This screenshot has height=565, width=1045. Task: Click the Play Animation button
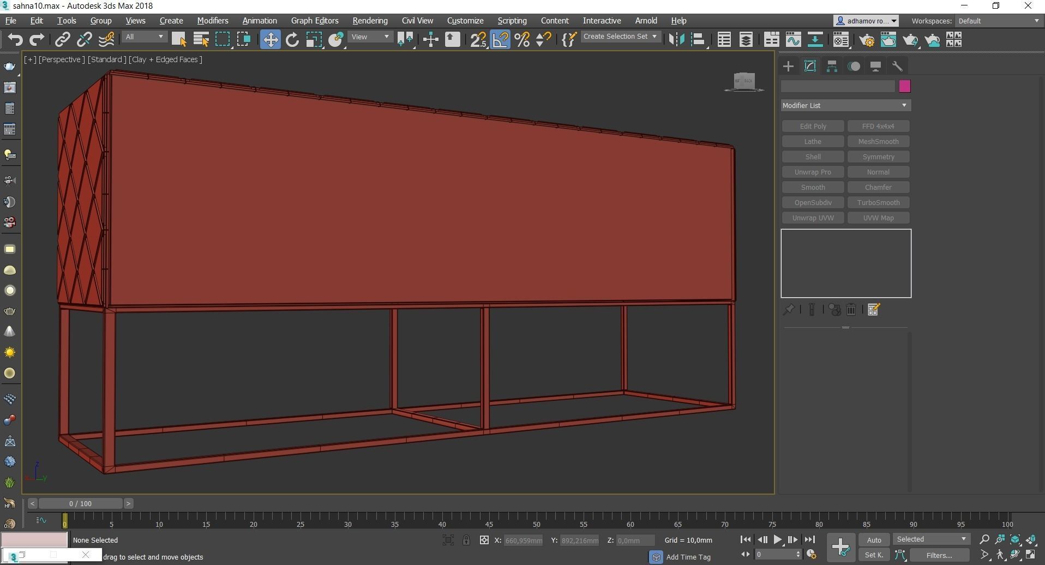[777, 540]
